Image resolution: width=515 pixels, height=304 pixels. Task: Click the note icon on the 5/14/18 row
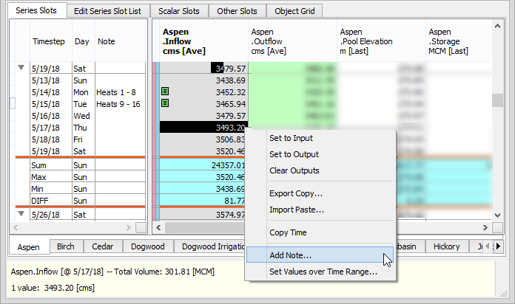coord(166,92)
